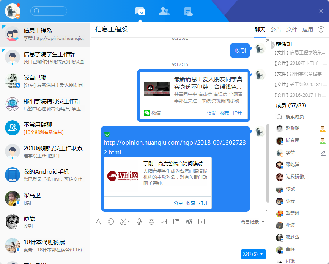Click the chat message area scrollbar
Image resolution: width=329 pixels, height=264 pixels.
click(268, 163)
